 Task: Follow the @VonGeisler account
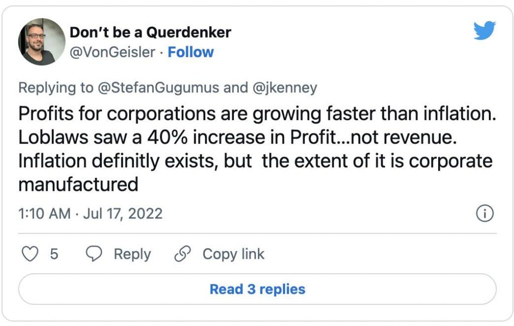[x=191, y=52]
